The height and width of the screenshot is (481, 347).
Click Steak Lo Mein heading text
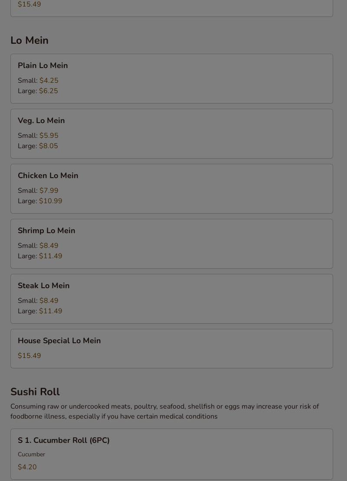44,286
